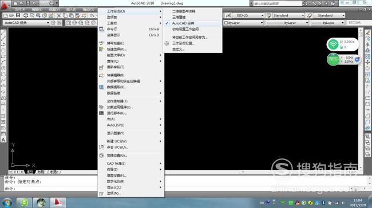The image size is (372, 208).
Task: Click 工作空间设置 menu item
Action: 193,43
